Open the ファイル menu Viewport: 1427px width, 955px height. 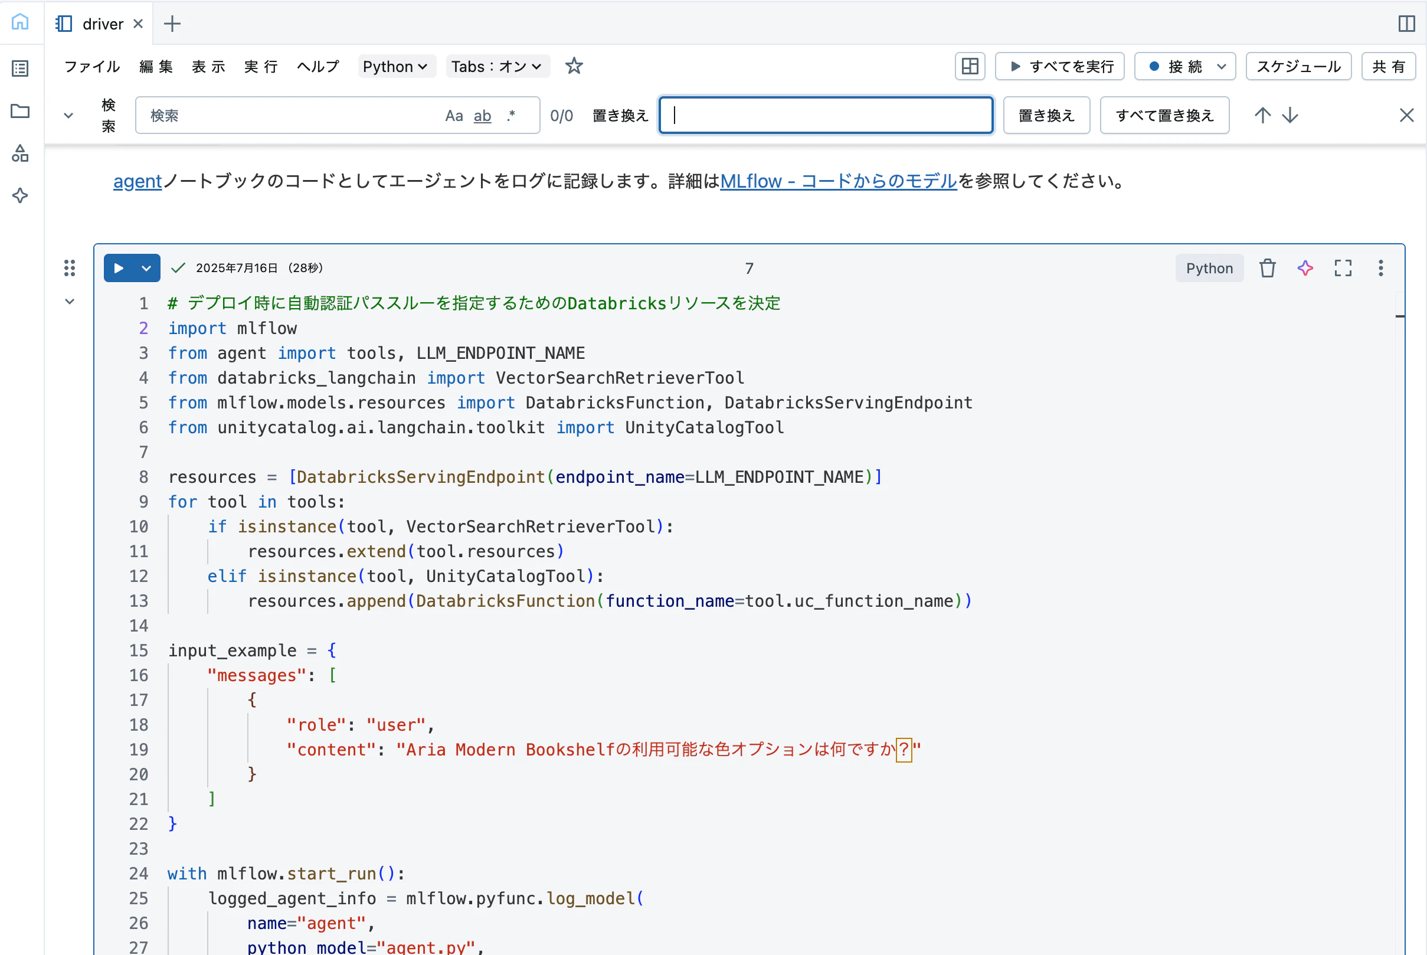pyautogui.click(x=92, y=66)
